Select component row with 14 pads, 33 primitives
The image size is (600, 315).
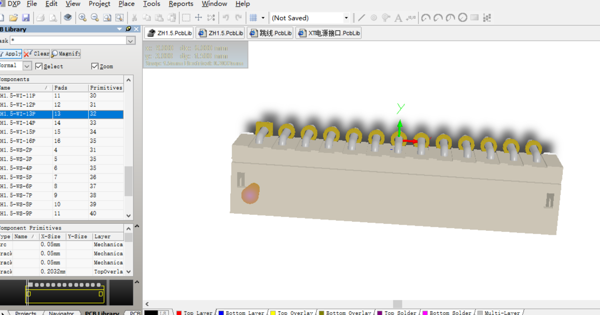[62, 123]
